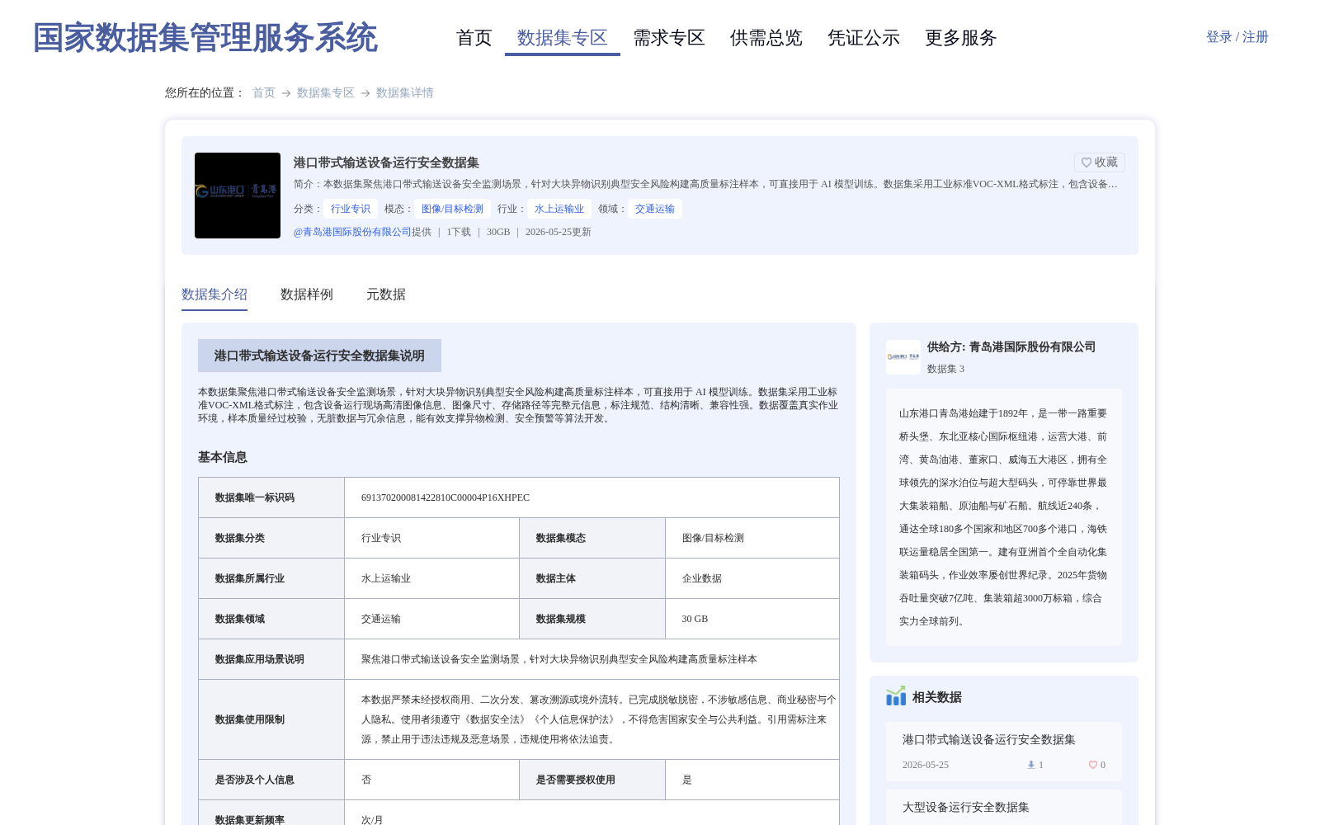Image resolution: width=1320 pixels, height=825 pixels.
Task: Click identifier 691370200081422810C00004P16XHPEC
Action: tap(445, 497)
